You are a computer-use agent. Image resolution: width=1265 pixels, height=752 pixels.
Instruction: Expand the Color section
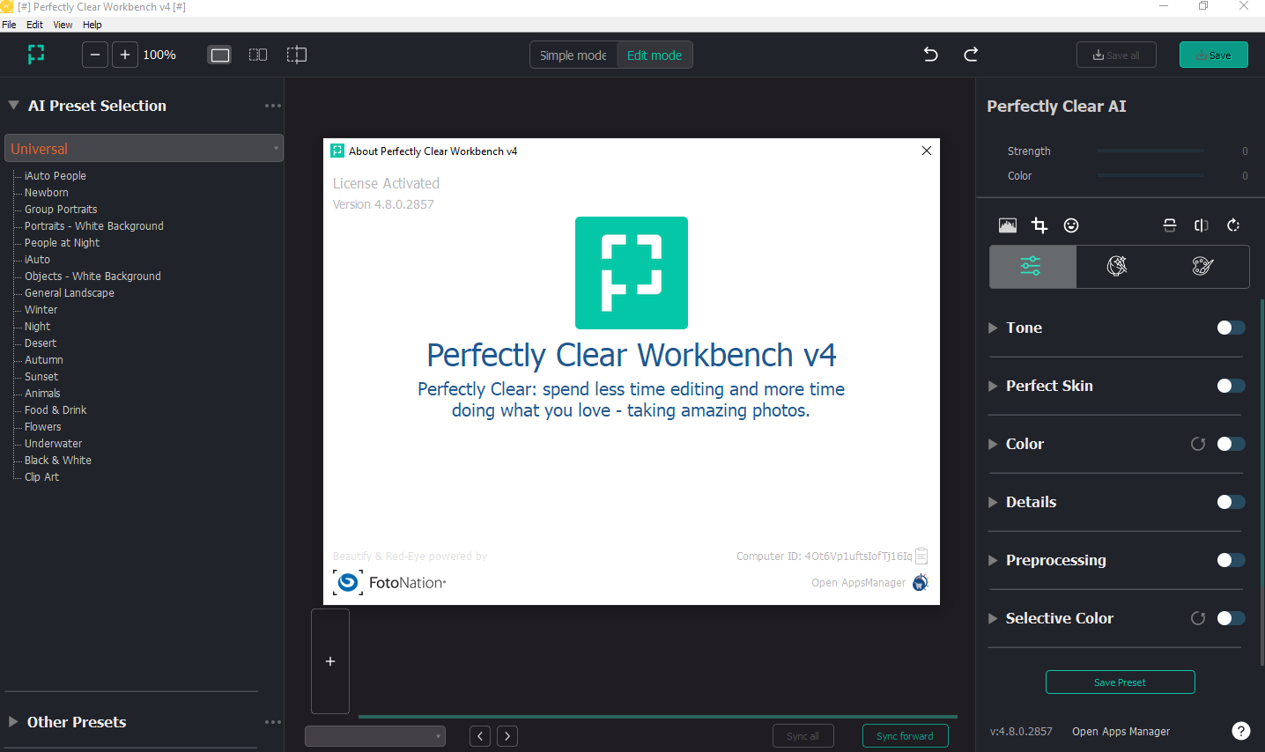(993, 444)
